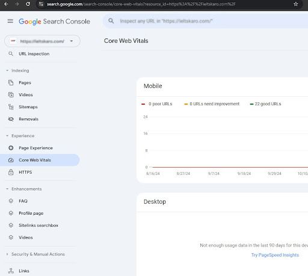Open the HTTPS report

(25, 172)
